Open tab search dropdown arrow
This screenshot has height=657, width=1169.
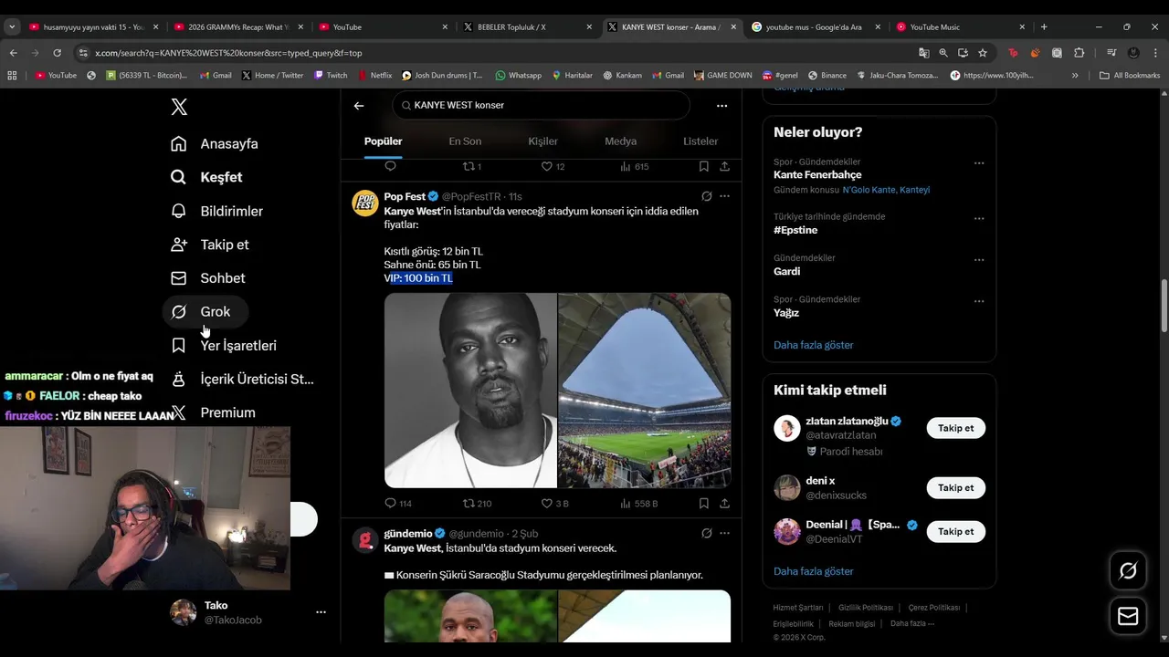click(12, 26)
